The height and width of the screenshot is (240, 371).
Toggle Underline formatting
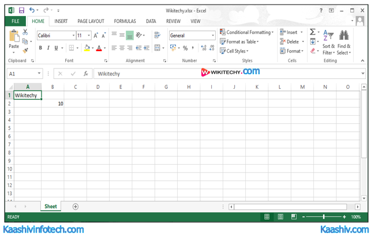(57, 48)
